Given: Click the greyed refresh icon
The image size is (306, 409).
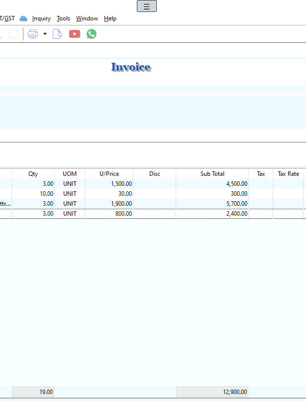Looking at the screenshot, I should 13,34.
